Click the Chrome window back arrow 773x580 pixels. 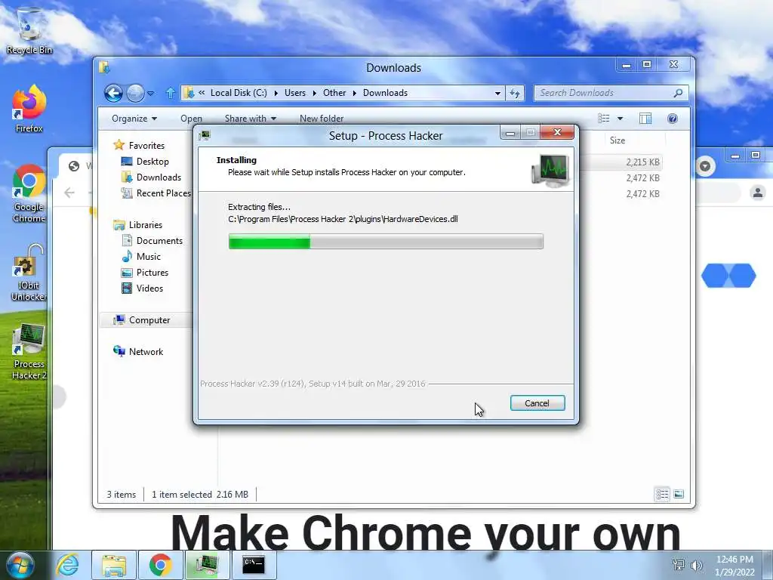tap(69, 193)
